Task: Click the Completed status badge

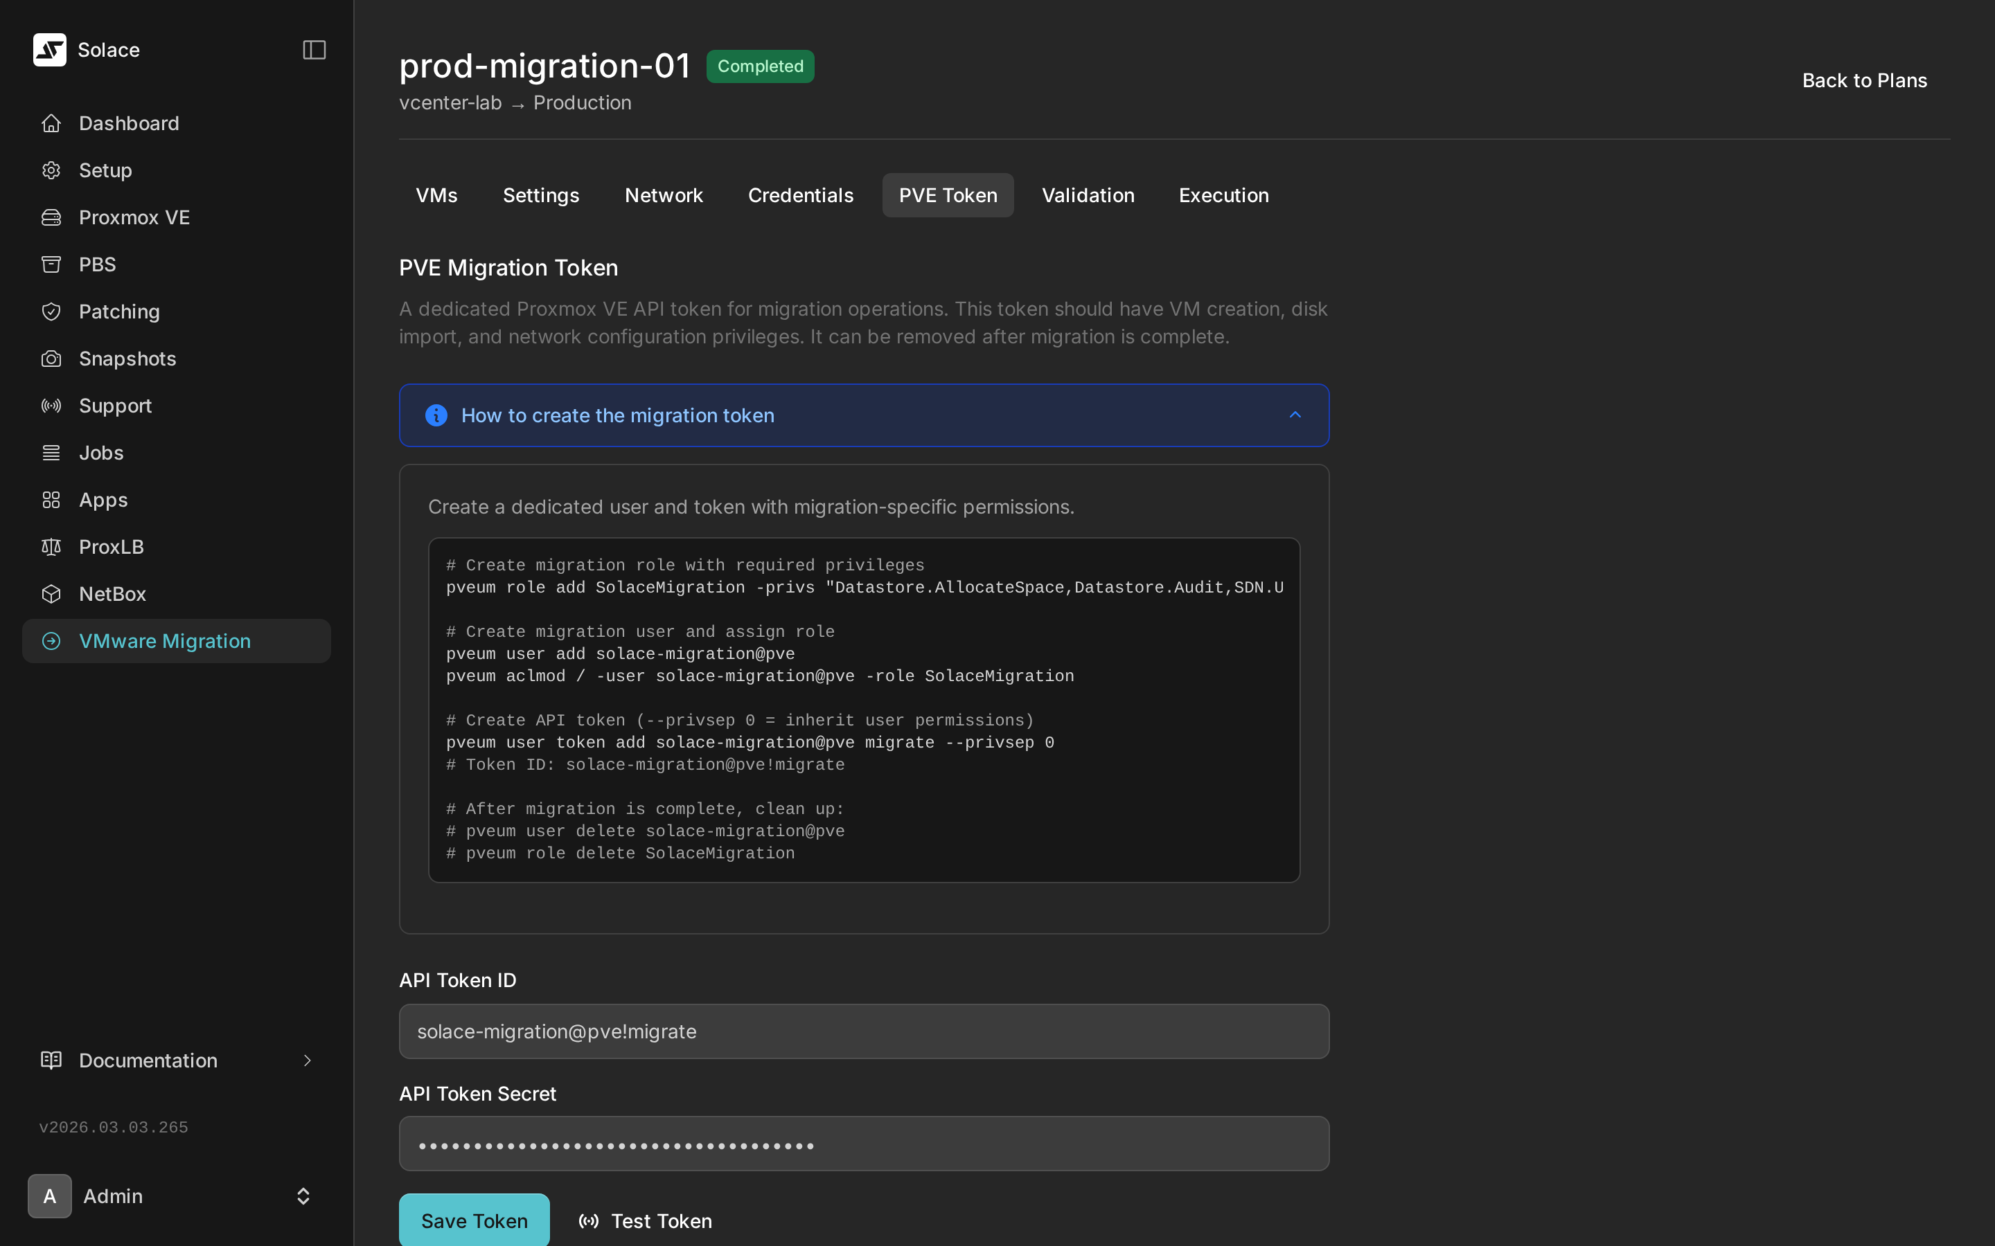Action: click(759, 66)
